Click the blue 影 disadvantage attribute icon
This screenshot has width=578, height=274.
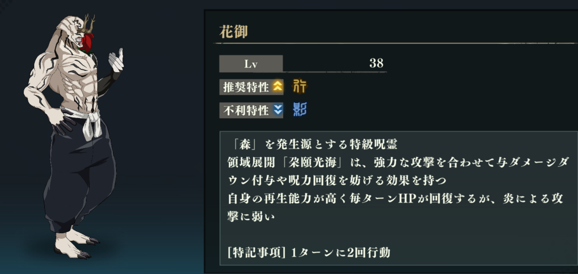(300, 110)
